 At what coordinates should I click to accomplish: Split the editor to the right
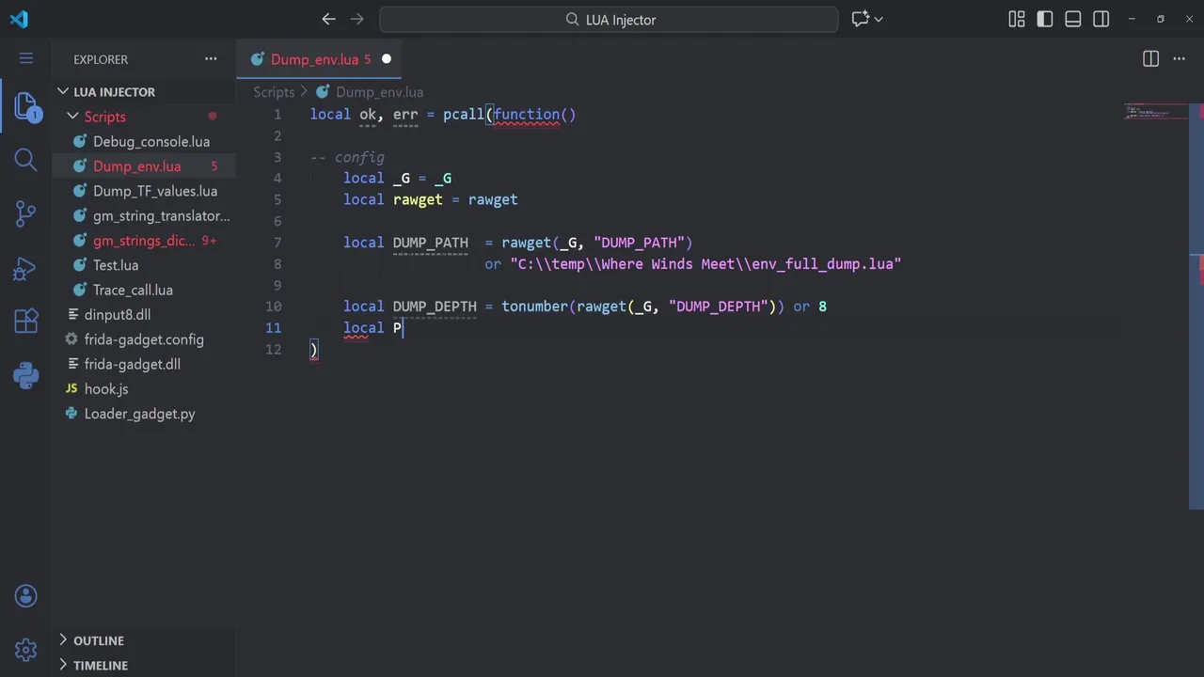tap(1150, 58)
